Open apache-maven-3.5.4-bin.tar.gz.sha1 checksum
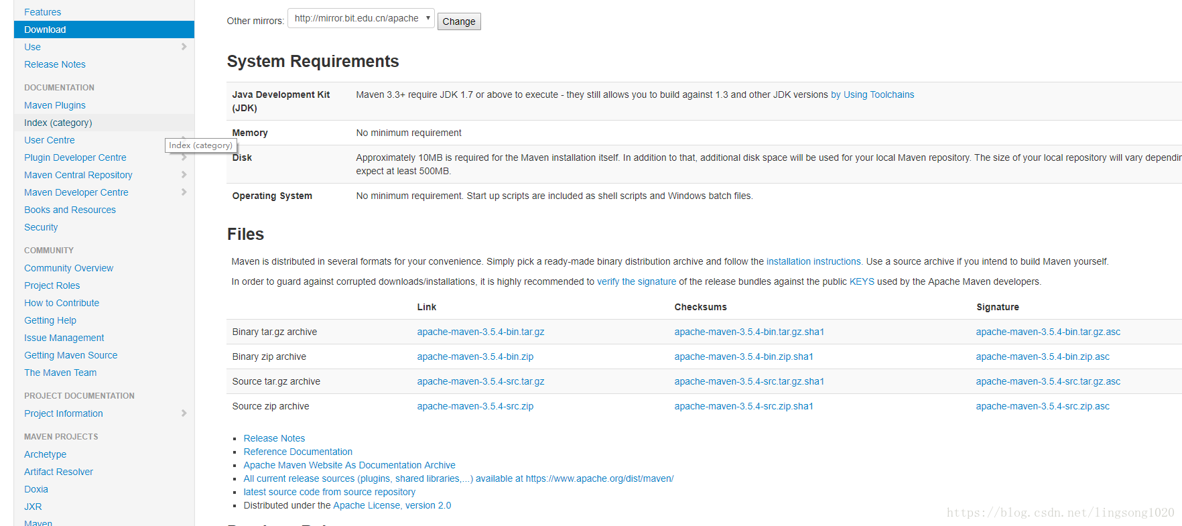Image resolution: width=1182 pixels, height=526 pixels. pyautogui.click(x=749, y=332)
